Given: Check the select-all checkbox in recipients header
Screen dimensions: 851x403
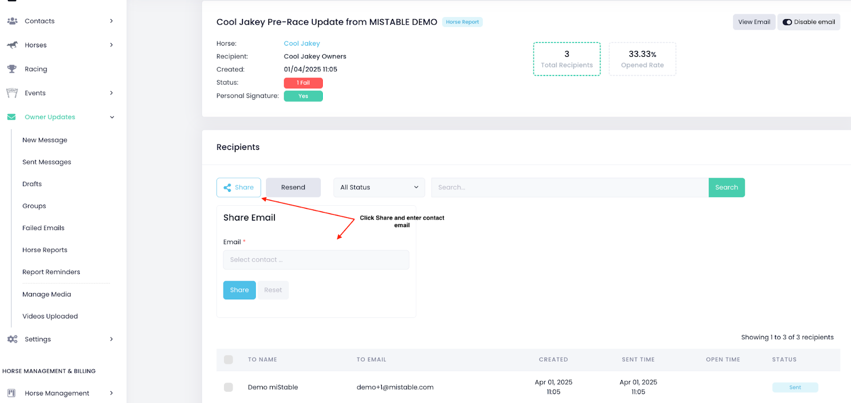Looking at the screenshot, I should pyautogui.click(x=228, y=359).
